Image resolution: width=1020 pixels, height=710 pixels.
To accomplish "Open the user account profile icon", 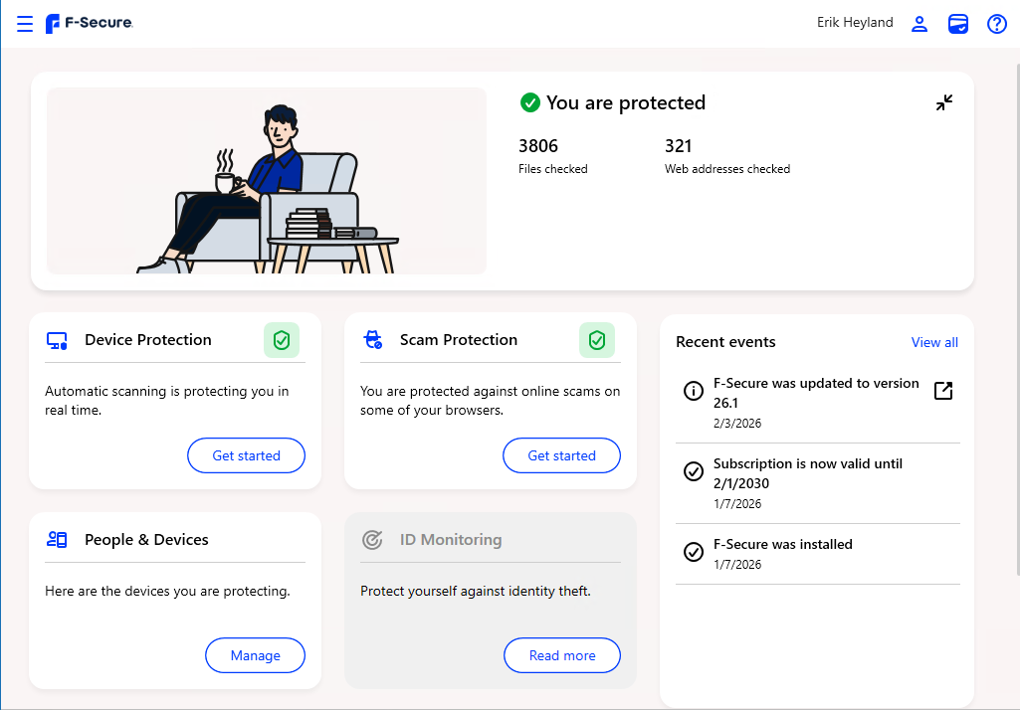I will point(919,24).
